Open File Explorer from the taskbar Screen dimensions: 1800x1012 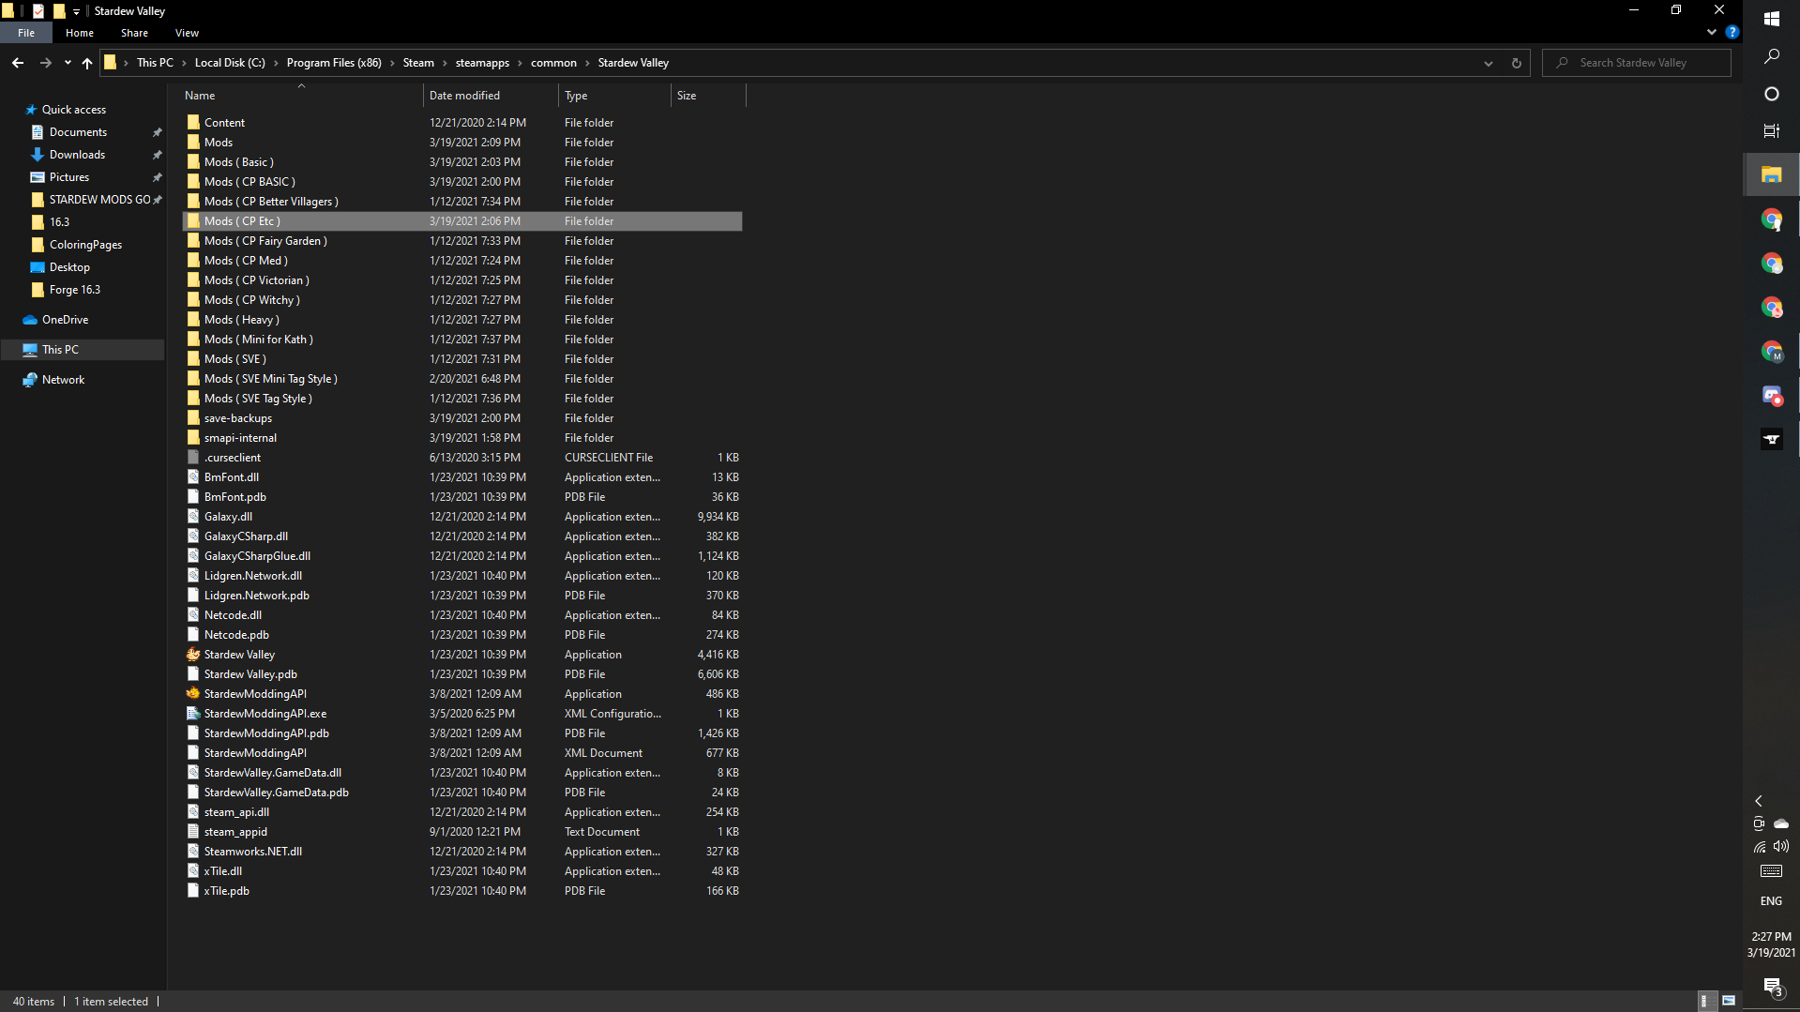point(1771,175)
